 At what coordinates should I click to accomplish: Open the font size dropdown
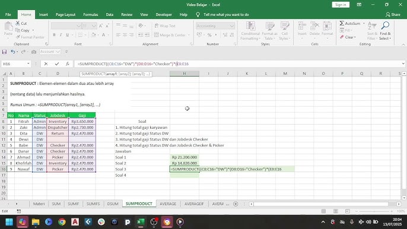click(94, 26)
